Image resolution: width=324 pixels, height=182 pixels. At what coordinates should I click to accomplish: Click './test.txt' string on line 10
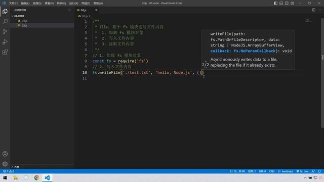coord(136,72)
